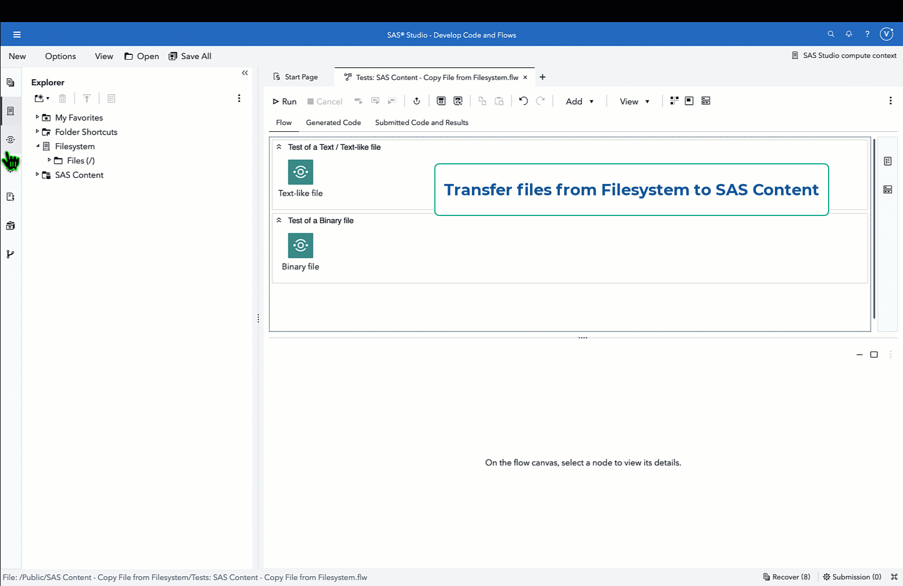Viewport: 903px width, 586px height.
Task: Expand Folder Shortcuts tree node
Action: (37, 131)
